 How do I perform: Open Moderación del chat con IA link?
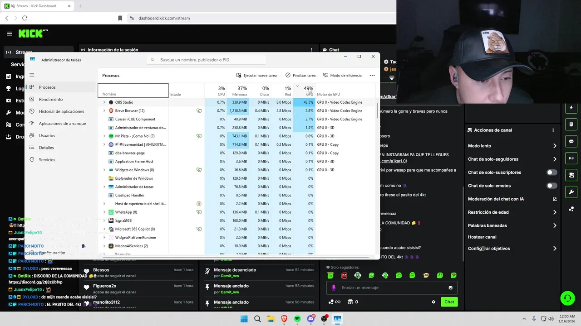(555, 199)
